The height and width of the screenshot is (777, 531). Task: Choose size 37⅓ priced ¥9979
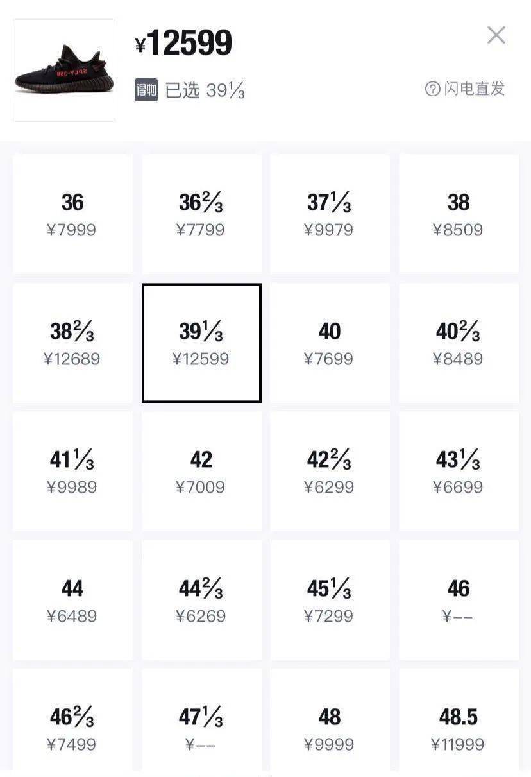330,214
